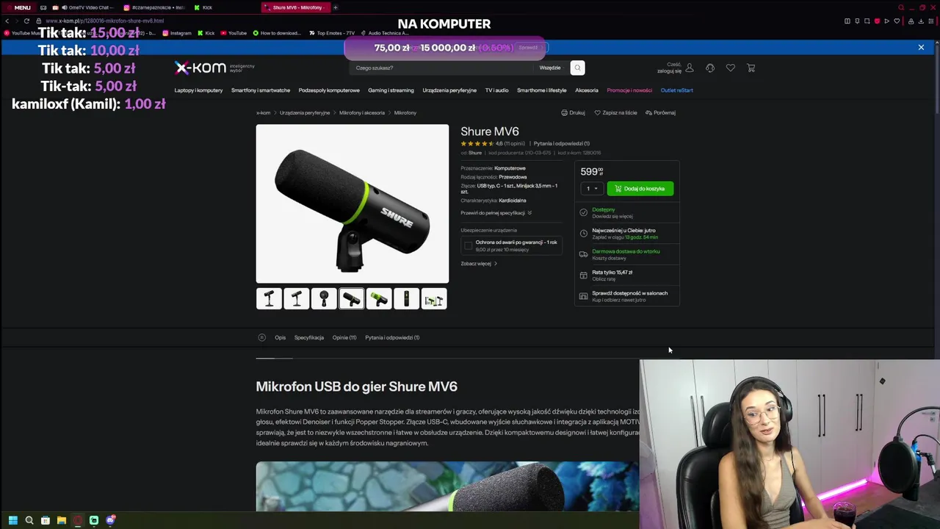Open the heart wishlist icon in header
Image resolution: width=940 pixels, height=529 pixels.
point(731,68)
